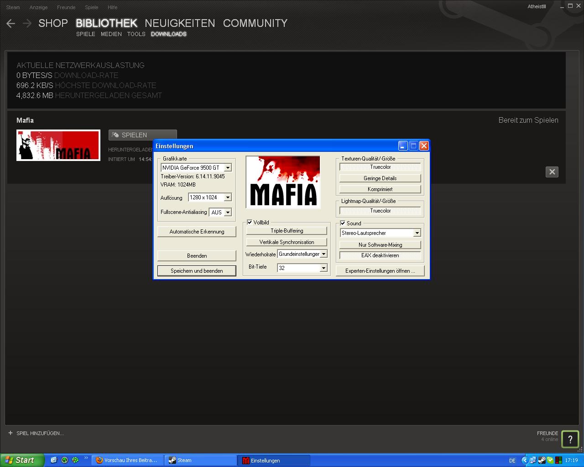Screen dimensions: 584x467
Task: Toggle the Sound checkbox
Action: pyautogui.click(x=343, y=223)
